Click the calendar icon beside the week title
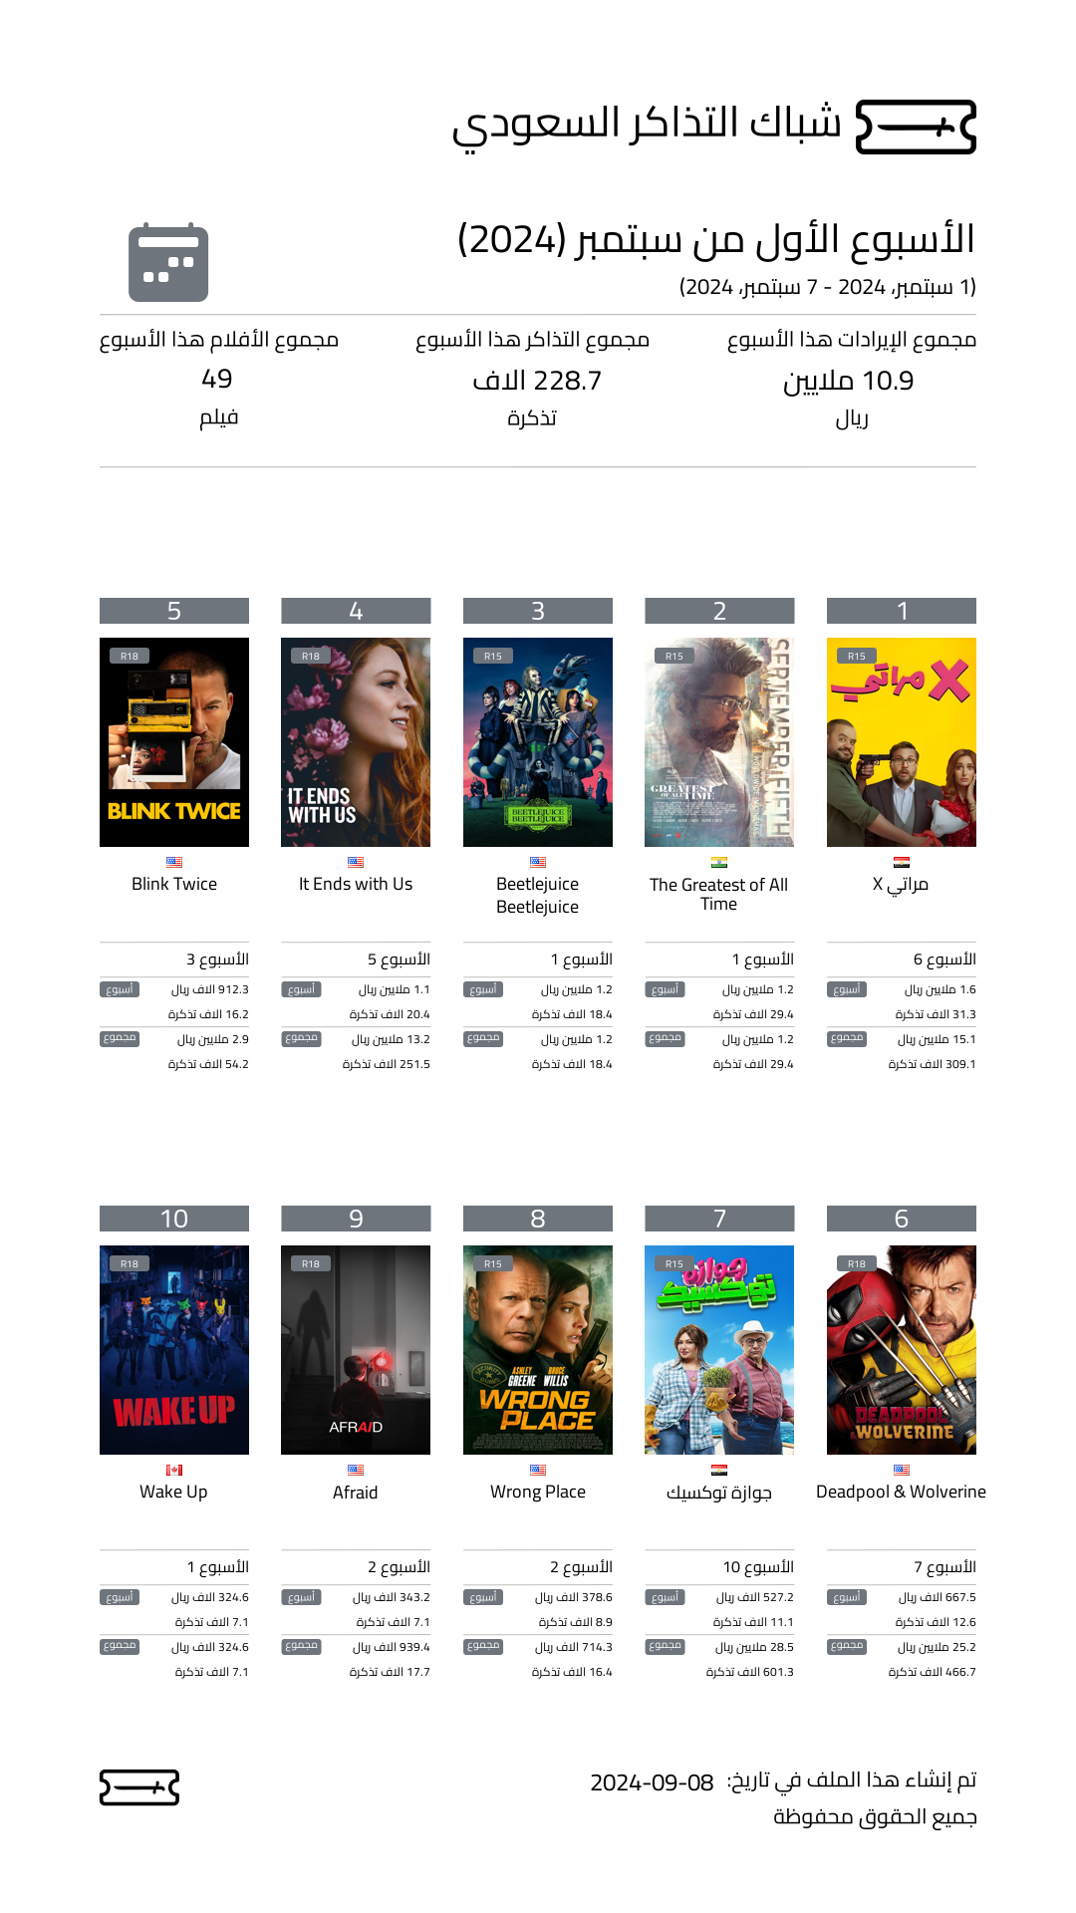Viewport: 1076px width, 1913px height. [x=168, y=263]
